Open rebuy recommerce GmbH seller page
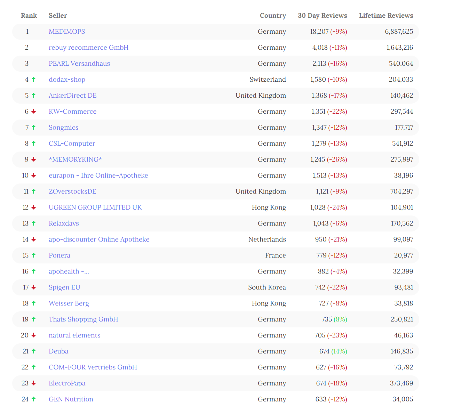 89,48
